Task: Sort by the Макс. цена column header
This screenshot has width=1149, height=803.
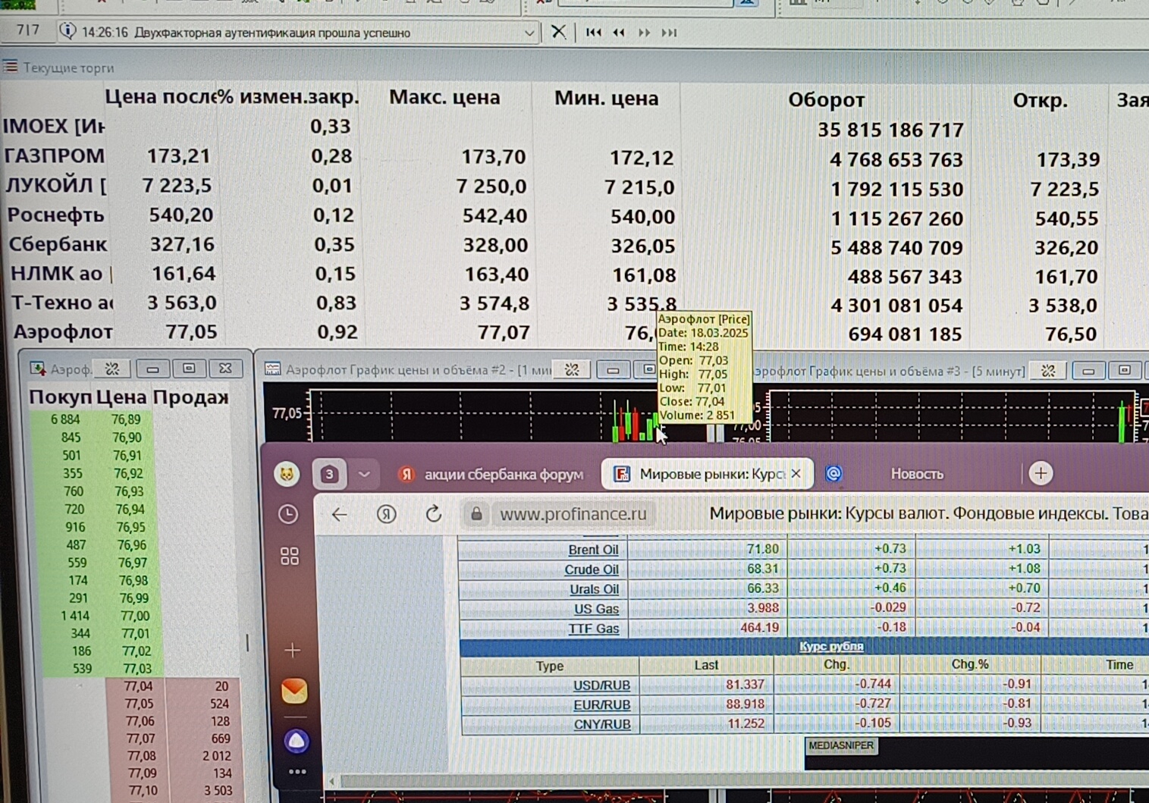Action: click(444, 97)
